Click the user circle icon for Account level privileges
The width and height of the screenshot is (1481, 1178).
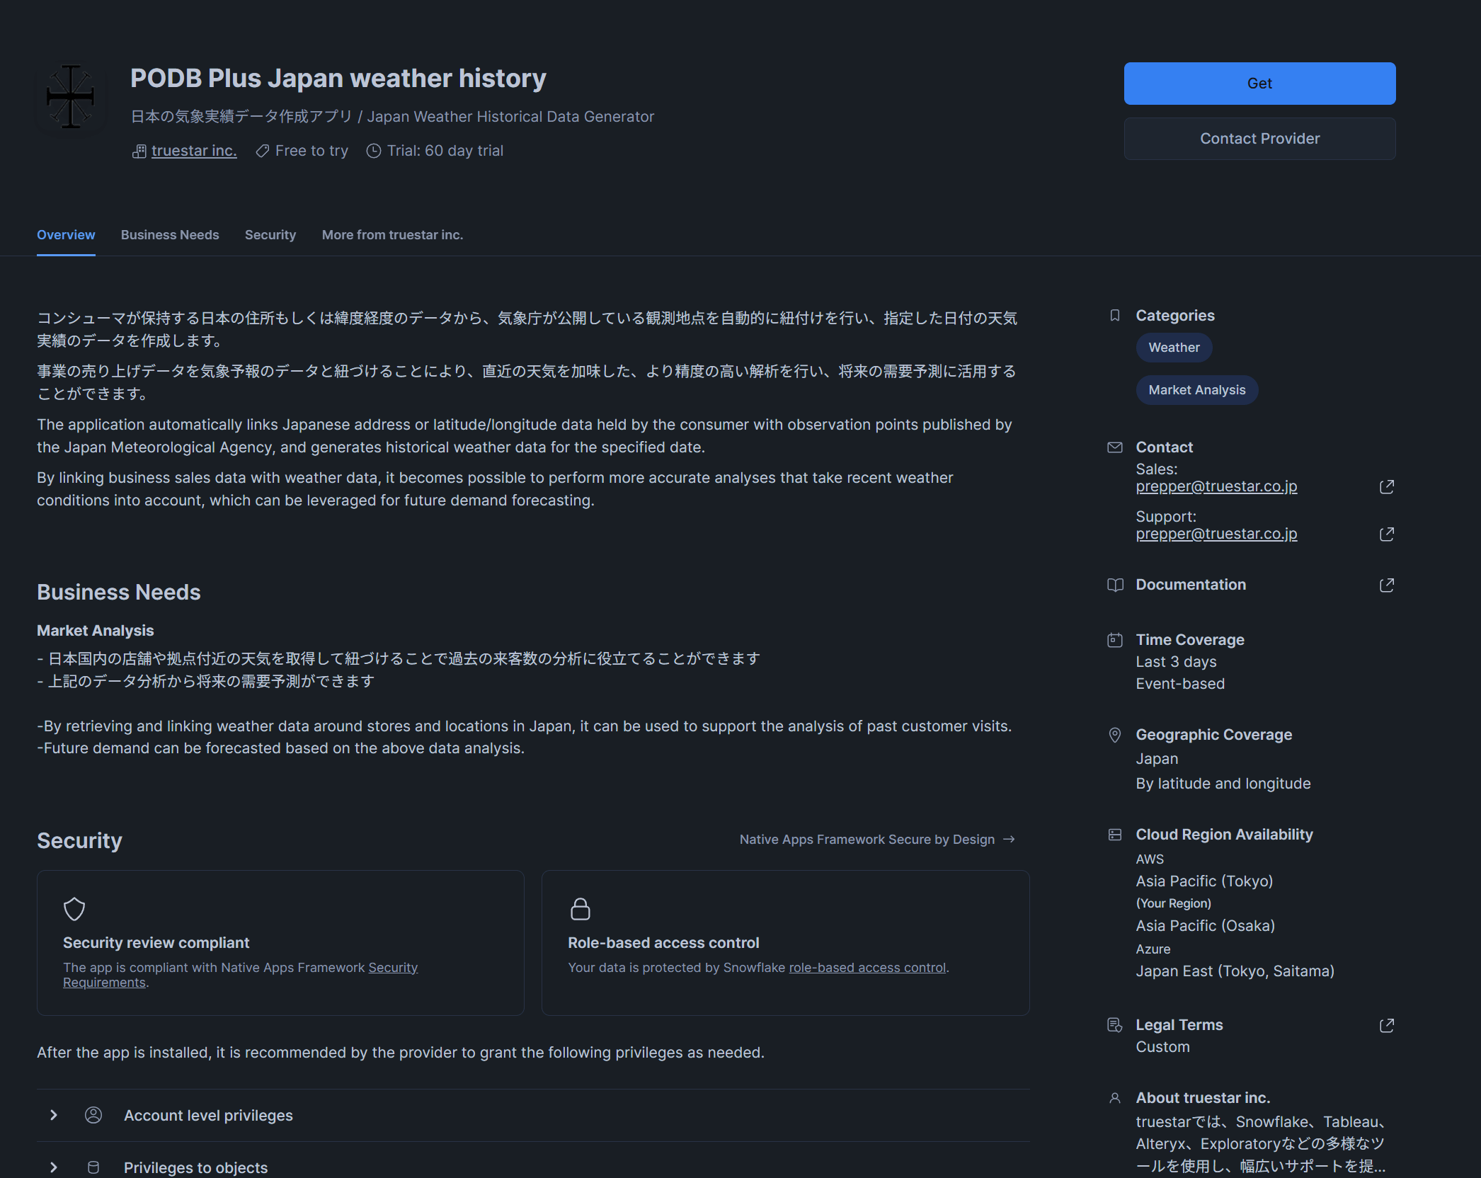click(x=93, y=1116)
